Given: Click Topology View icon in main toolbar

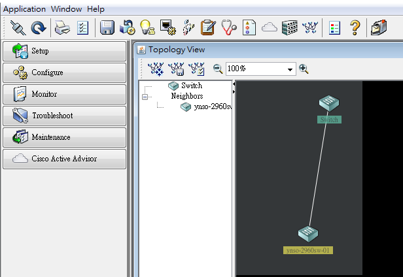Looking at the screenshot, I should click(x=310, y=27).
